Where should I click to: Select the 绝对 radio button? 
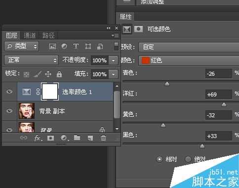(188, 159)
